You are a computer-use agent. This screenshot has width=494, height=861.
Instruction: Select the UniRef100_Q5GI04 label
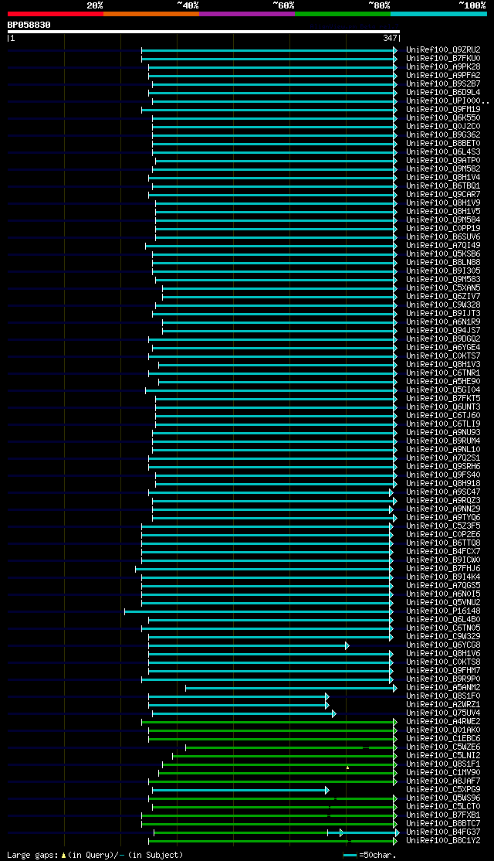(x=443, y=390)
